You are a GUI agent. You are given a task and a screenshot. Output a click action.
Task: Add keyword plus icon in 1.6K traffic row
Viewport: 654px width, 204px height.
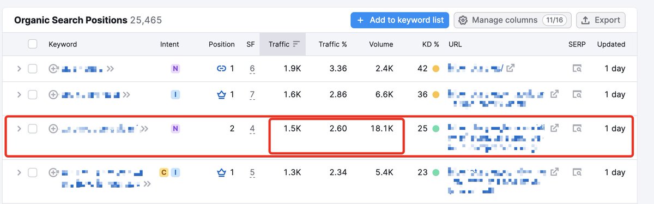click(x=53, y=94)
